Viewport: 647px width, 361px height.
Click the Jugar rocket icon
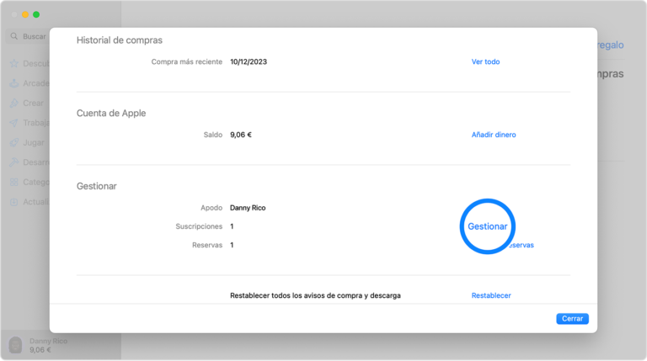14,142
